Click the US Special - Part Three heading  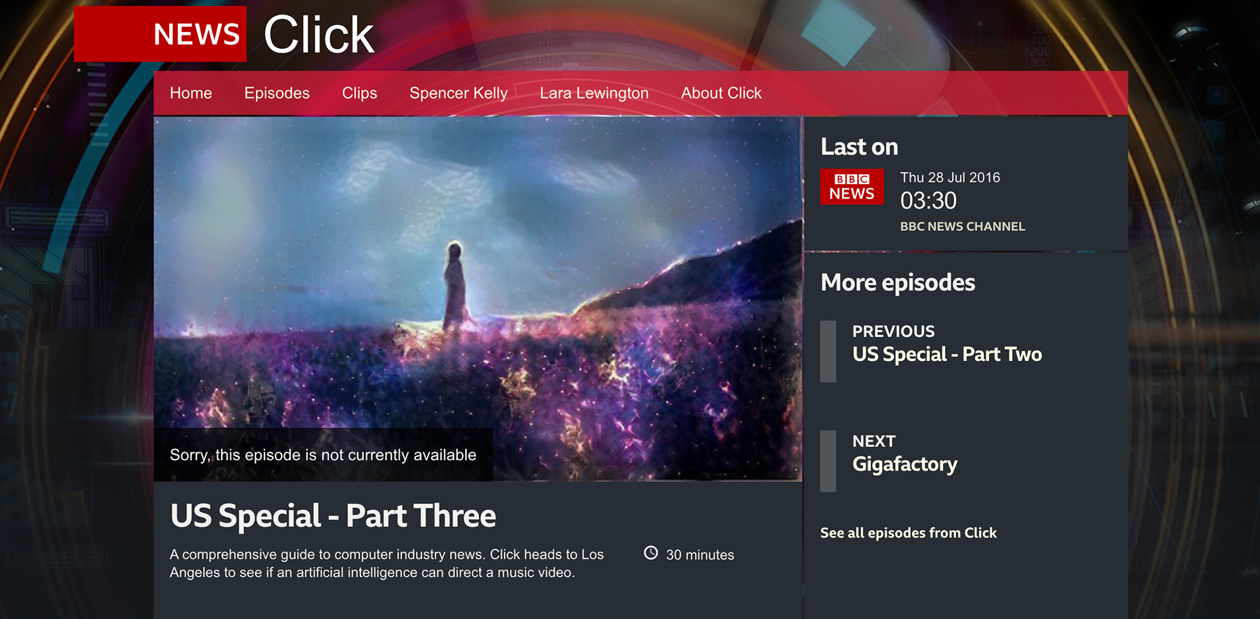coord(333,516)
